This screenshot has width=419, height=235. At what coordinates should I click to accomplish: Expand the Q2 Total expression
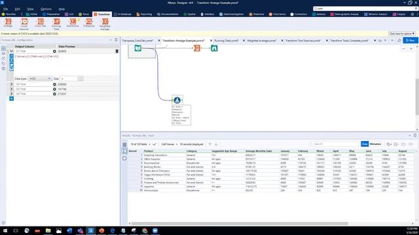point(12,84)
